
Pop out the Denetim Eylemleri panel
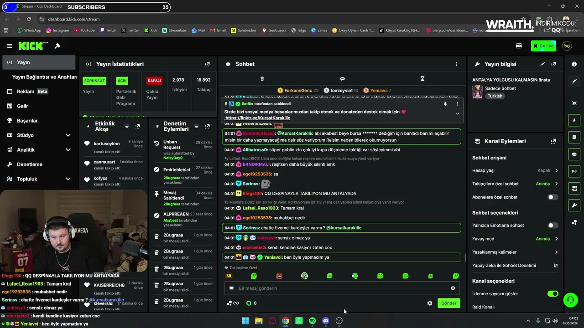click(x=208, y=126)
